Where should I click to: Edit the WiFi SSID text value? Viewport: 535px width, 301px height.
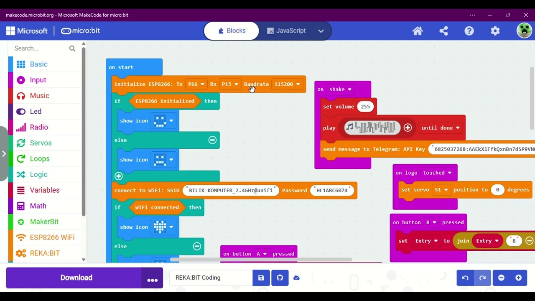pos(231,190)
